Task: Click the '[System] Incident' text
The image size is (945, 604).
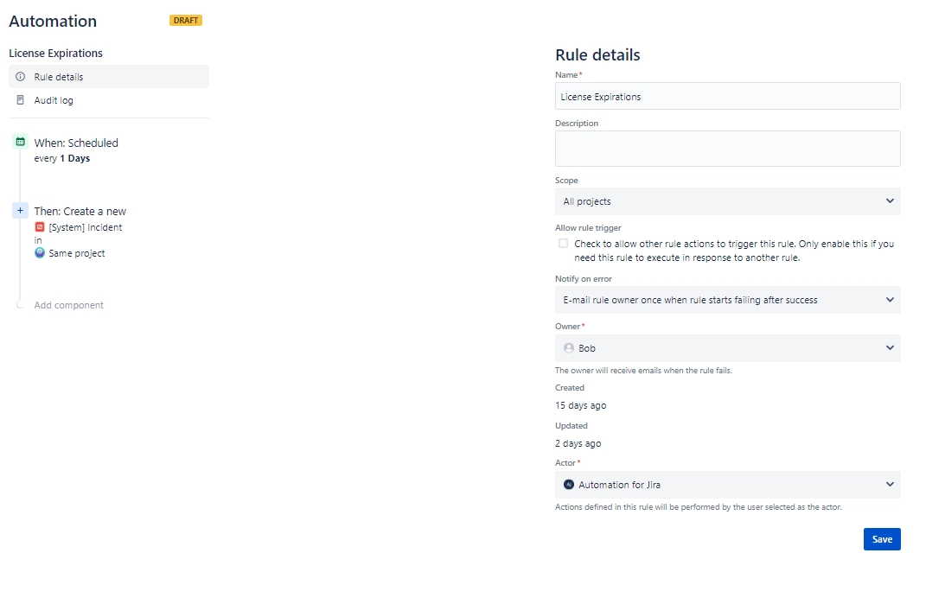Action: 86,227
